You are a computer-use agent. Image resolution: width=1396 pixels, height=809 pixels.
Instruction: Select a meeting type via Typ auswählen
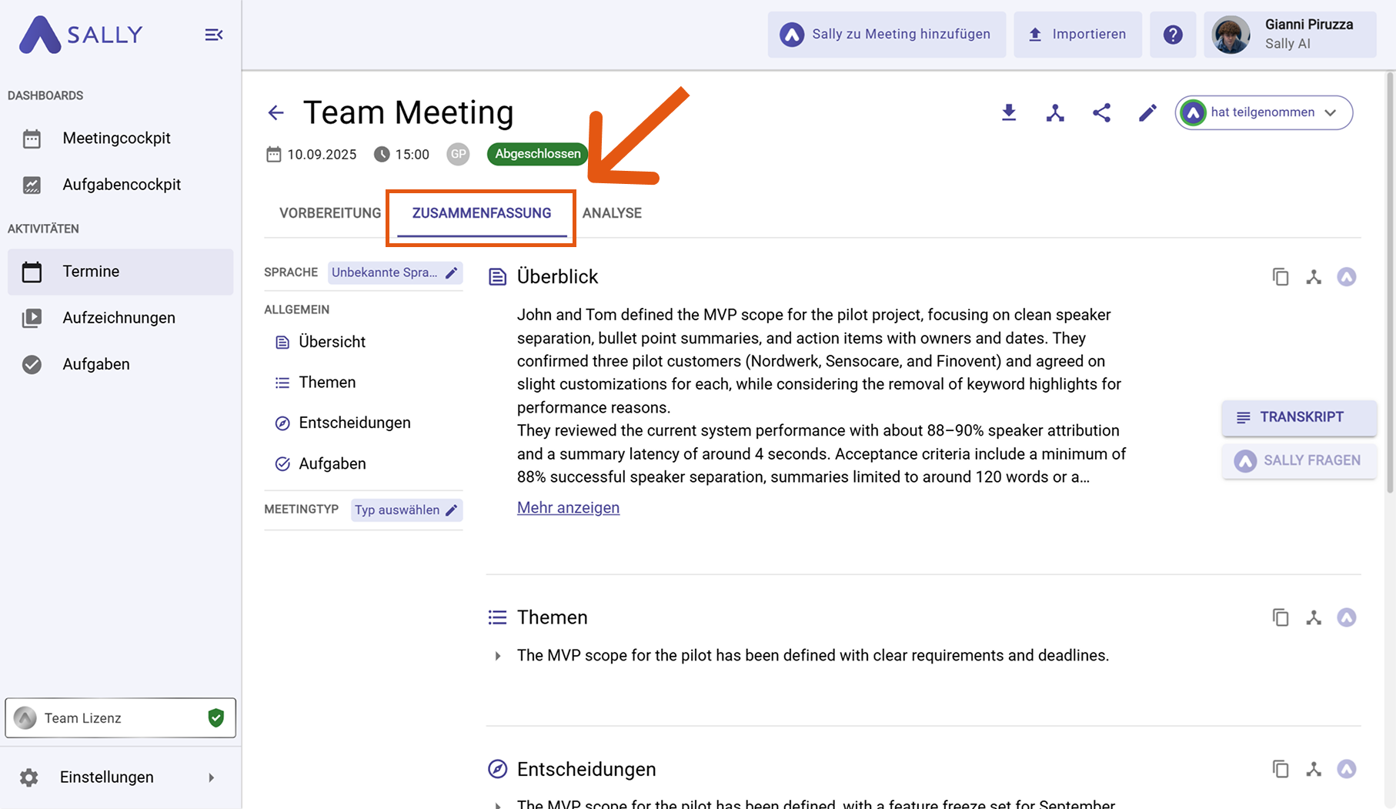click(x=406, y=510)
